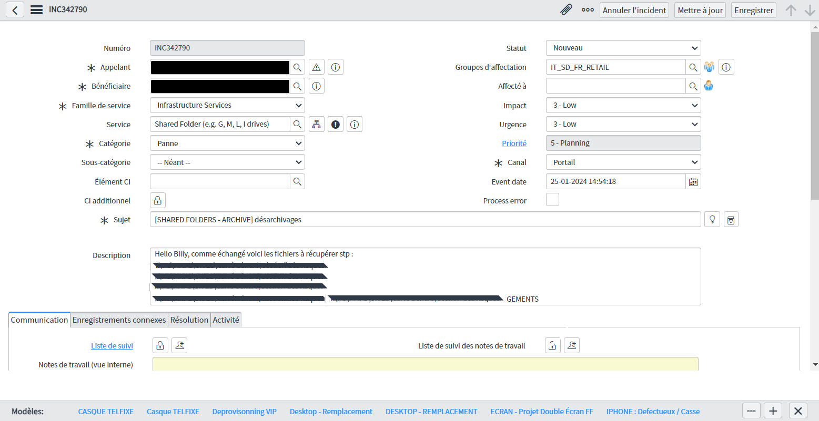Click the paperclip attachments icon
This screenshot has height=421, width=819.
[x=566, y=10]
